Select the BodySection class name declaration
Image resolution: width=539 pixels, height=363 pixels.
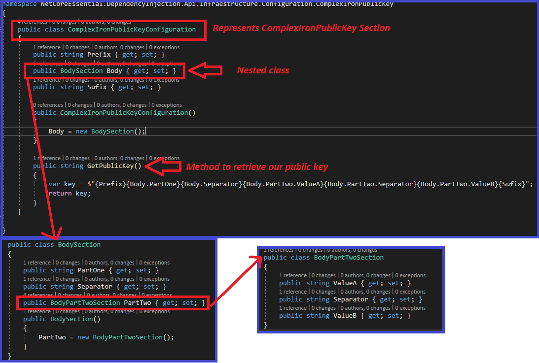point(79,244)
